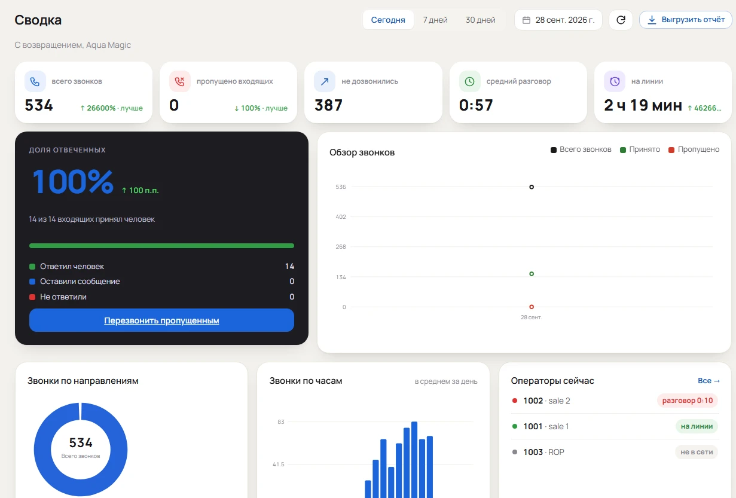736x498 pixels.
Task: Click the green answered-share progress bar
Action: pyautogui.click(x=161, y=246)
